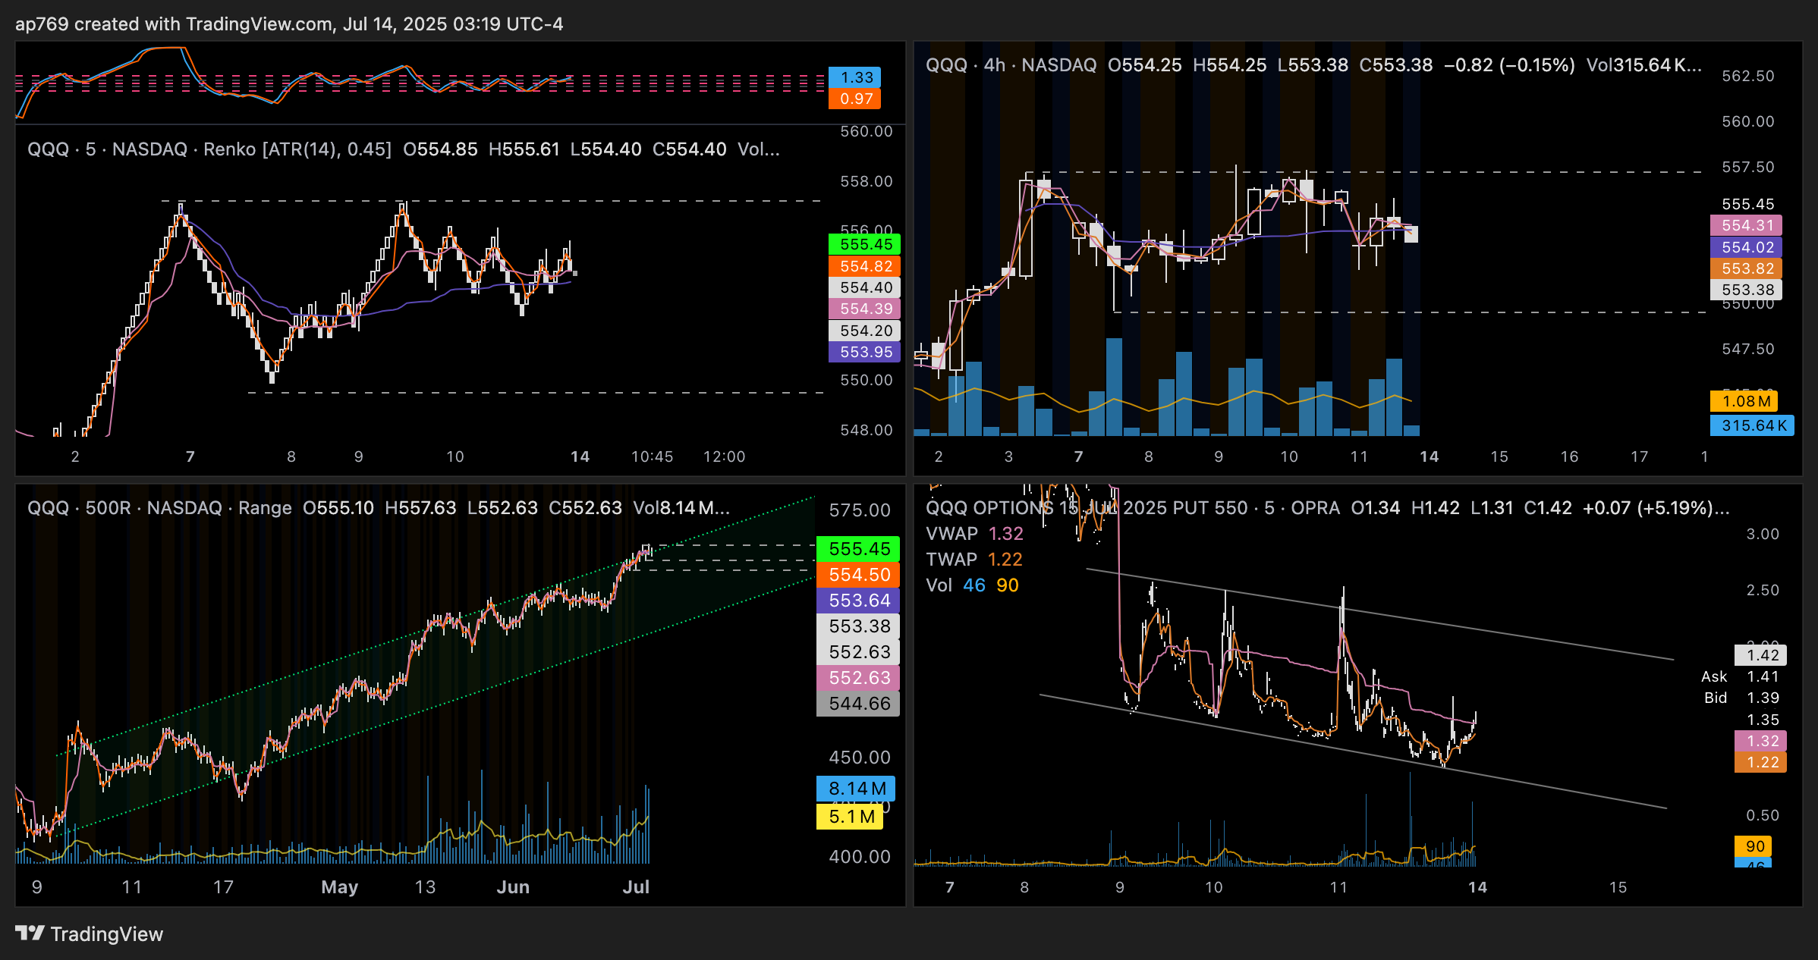Click date 16 on 4h chart time axis
The image size is (1818, 960).
coord(1570,456)
